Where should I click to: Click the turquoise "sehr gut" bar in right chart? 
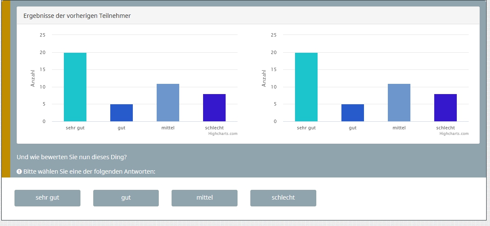pos(306,87)
